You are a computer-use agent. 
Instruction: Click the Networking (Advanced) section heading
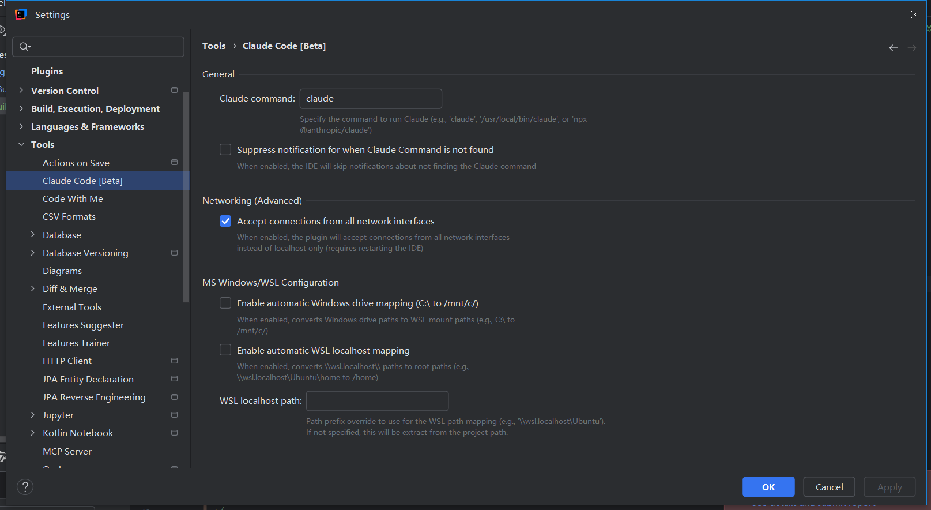[252, 201]
